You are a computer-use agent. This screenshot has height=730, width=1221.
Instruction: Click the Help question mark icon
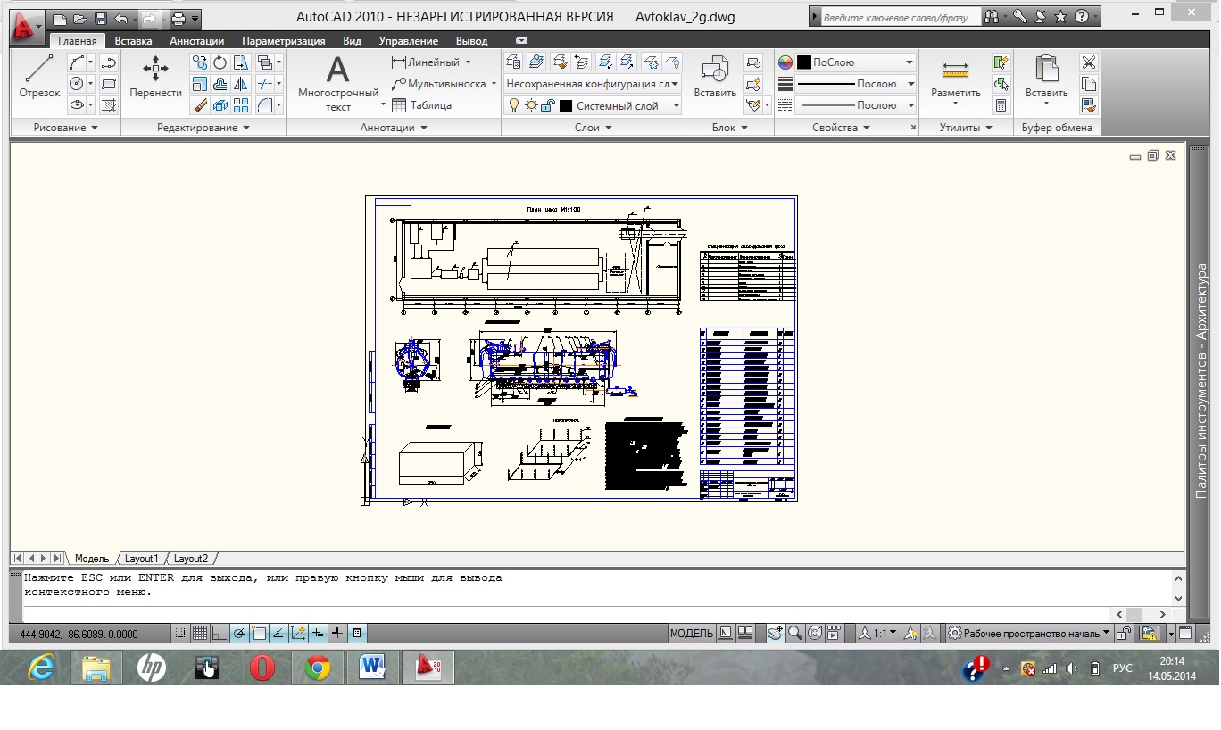click(1081, 16)
